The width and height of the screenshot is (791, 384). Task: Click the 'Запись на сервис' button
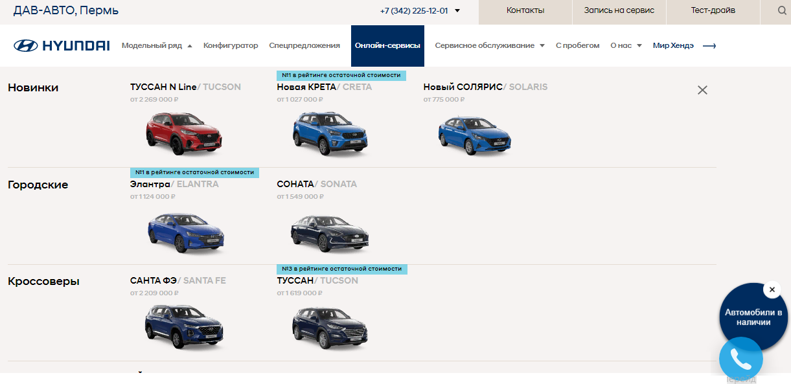pos(619,11)
